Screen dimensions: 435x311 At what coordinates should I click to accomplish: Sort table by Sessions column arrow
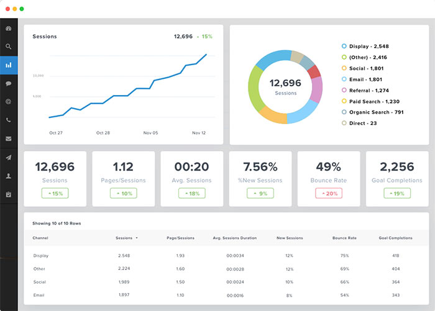click(x=137, y=238)
